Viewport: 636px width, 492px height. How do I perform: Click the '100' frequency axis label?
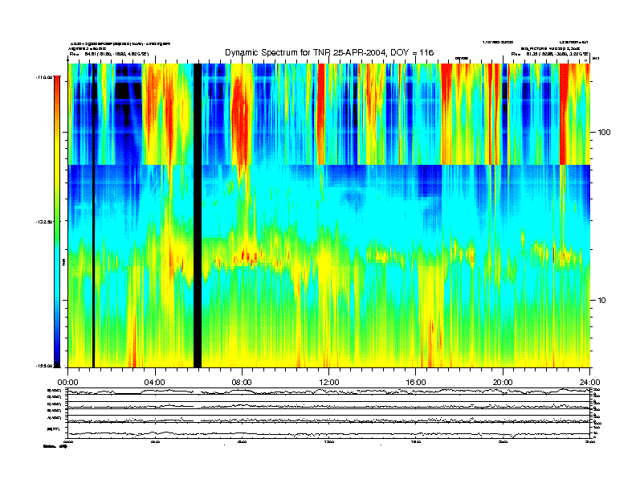604,133
